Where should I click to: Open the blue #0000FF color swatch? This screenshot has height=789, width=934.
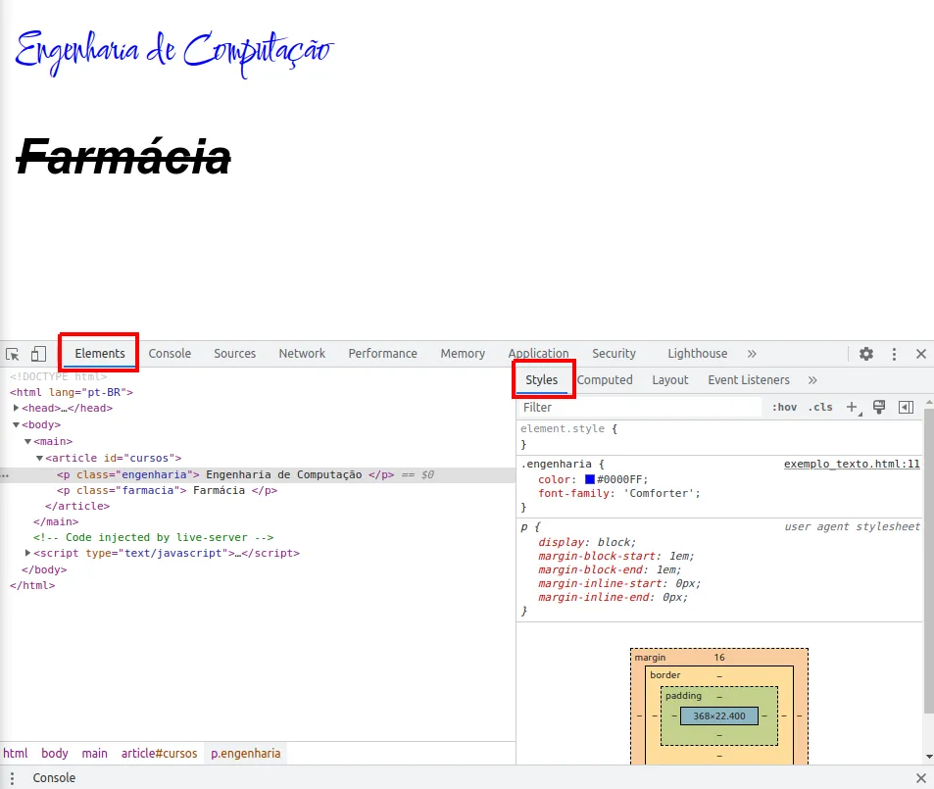590,479
